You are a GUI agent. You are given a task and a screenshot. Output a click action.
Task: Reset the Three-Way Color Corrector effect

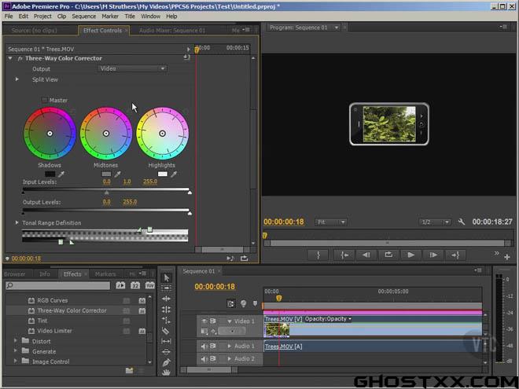point(186,57)
